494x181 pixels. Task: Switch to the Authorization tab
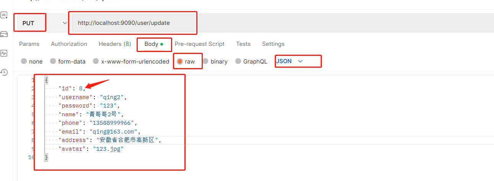point(69,44)
